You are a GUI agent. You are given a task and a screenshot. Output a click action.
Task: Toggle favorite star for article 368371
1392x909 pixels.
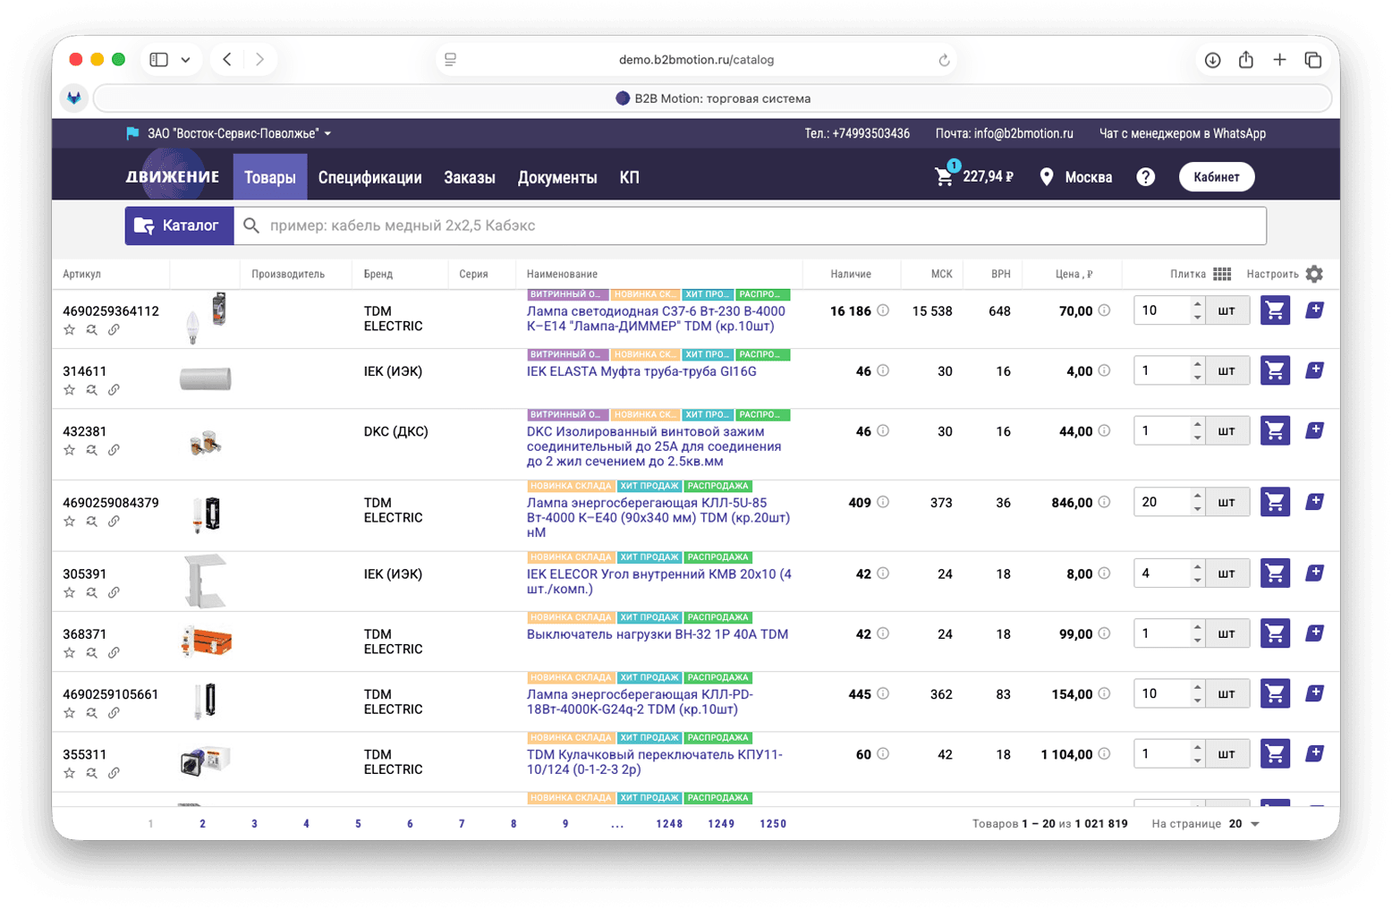70,653
